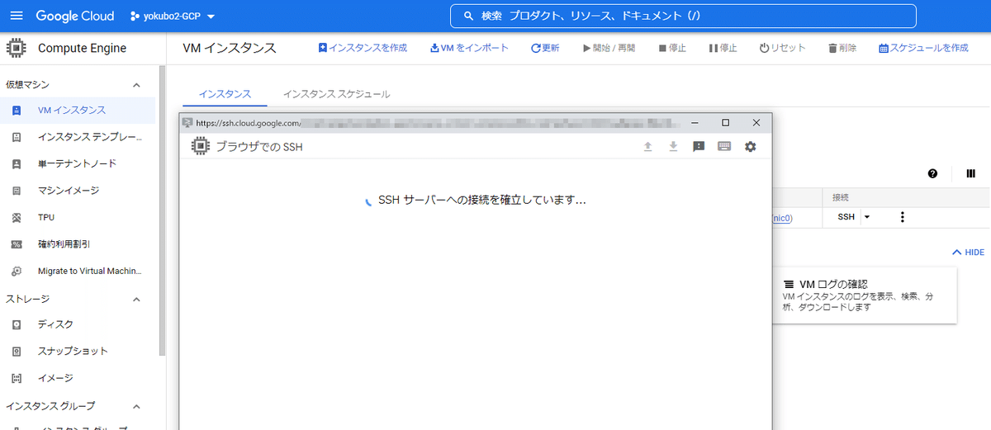Click the TPU sidebar icon
Viewport: 991px width, 430px height.
point(17,217)
